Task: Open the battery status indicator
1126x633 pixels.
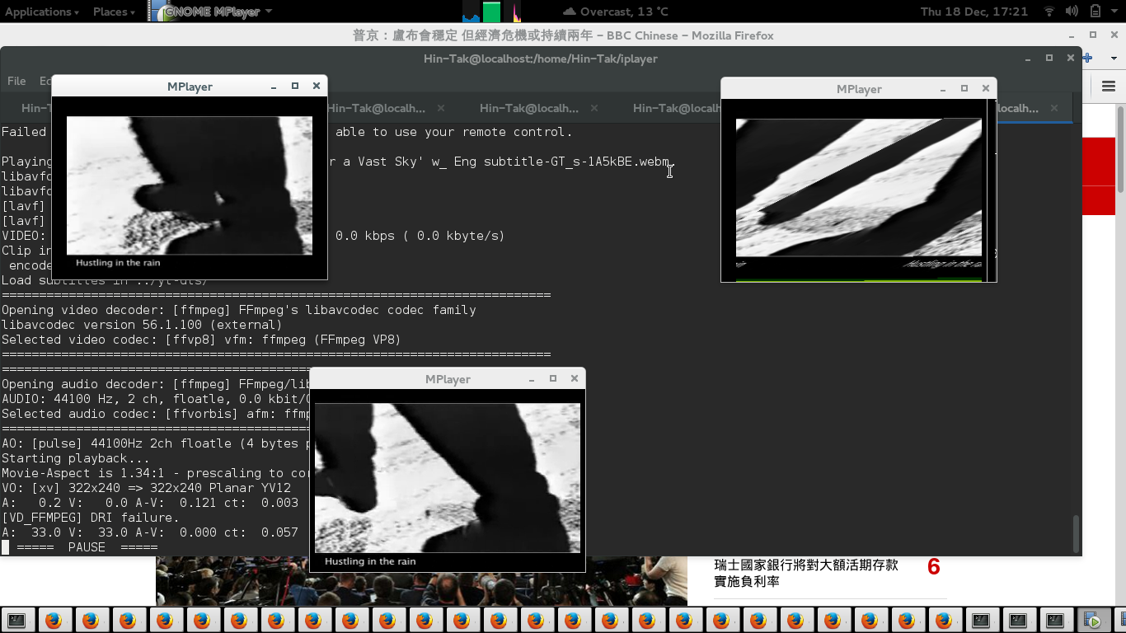Action: pyautogui.click(x=1095, y=12)
